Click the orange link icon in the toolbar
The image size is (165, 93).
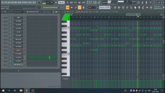(79, 7)
